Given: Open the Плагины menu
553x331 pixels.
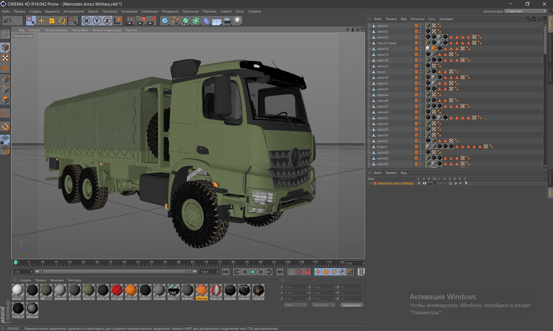Looking at the screenshot, I should point(209,11).
